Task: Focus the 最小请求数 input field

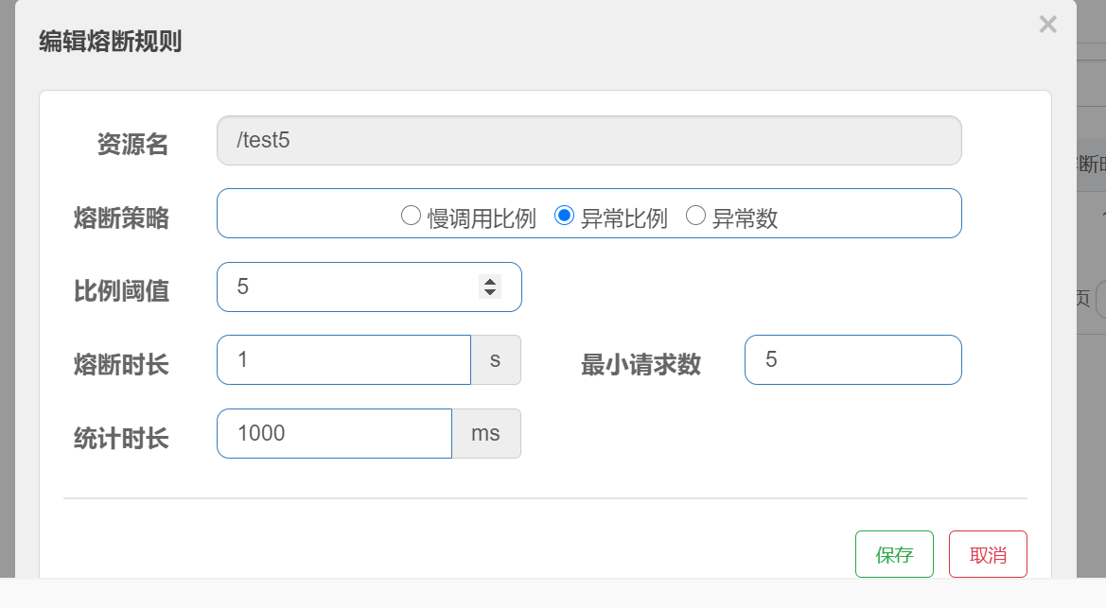Action: pos(852,359)
